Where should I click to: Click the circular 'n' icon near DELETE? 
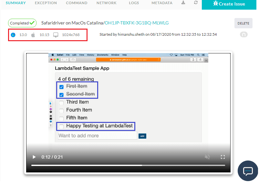(244, 34)
